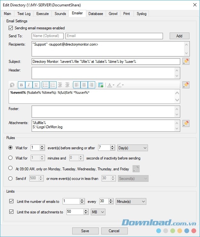Click the Name (Optional) field

click(x=48, y=36)
